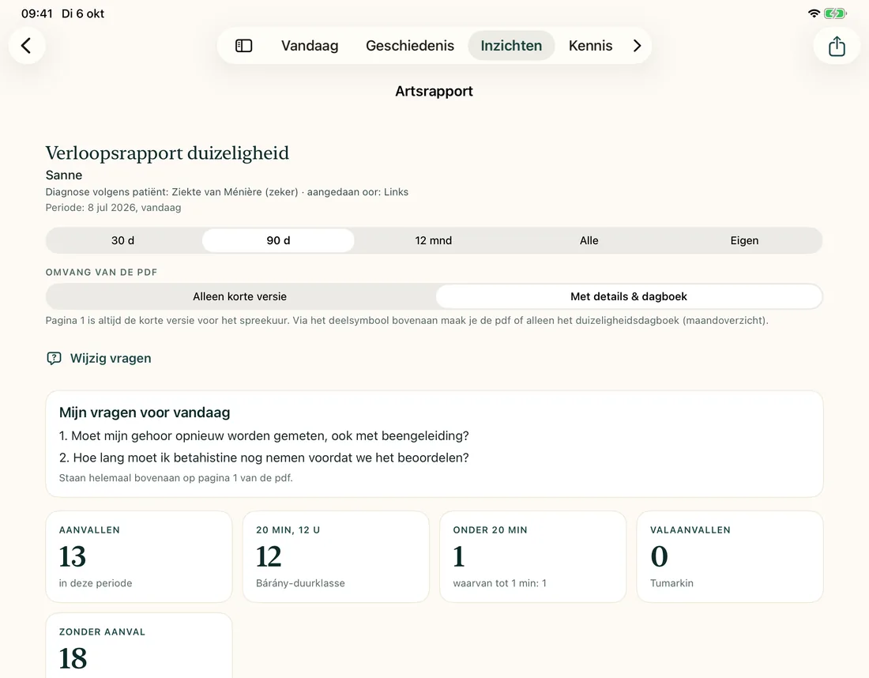Tap the Zonder aanval 18 card
The image size is (869, 678).
pyautogui.click(x=138, y=646)
